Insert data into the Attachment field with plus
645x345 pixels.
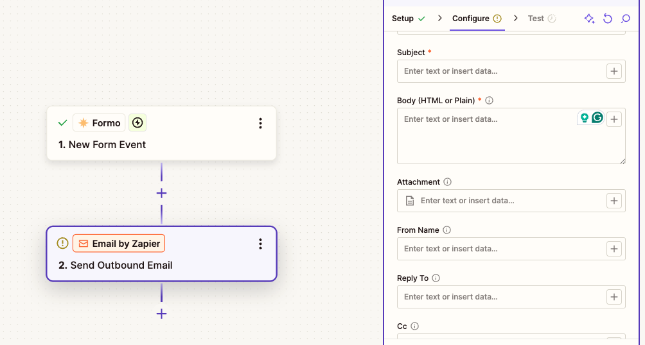pos(614,201)
